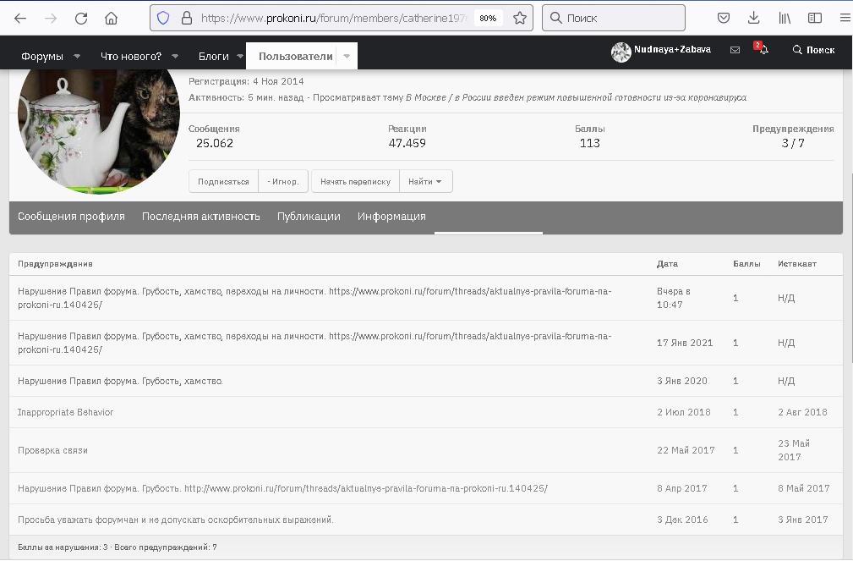Go to browser home page icon
This screenshot has height=561, width=853.
coord(111,18)
